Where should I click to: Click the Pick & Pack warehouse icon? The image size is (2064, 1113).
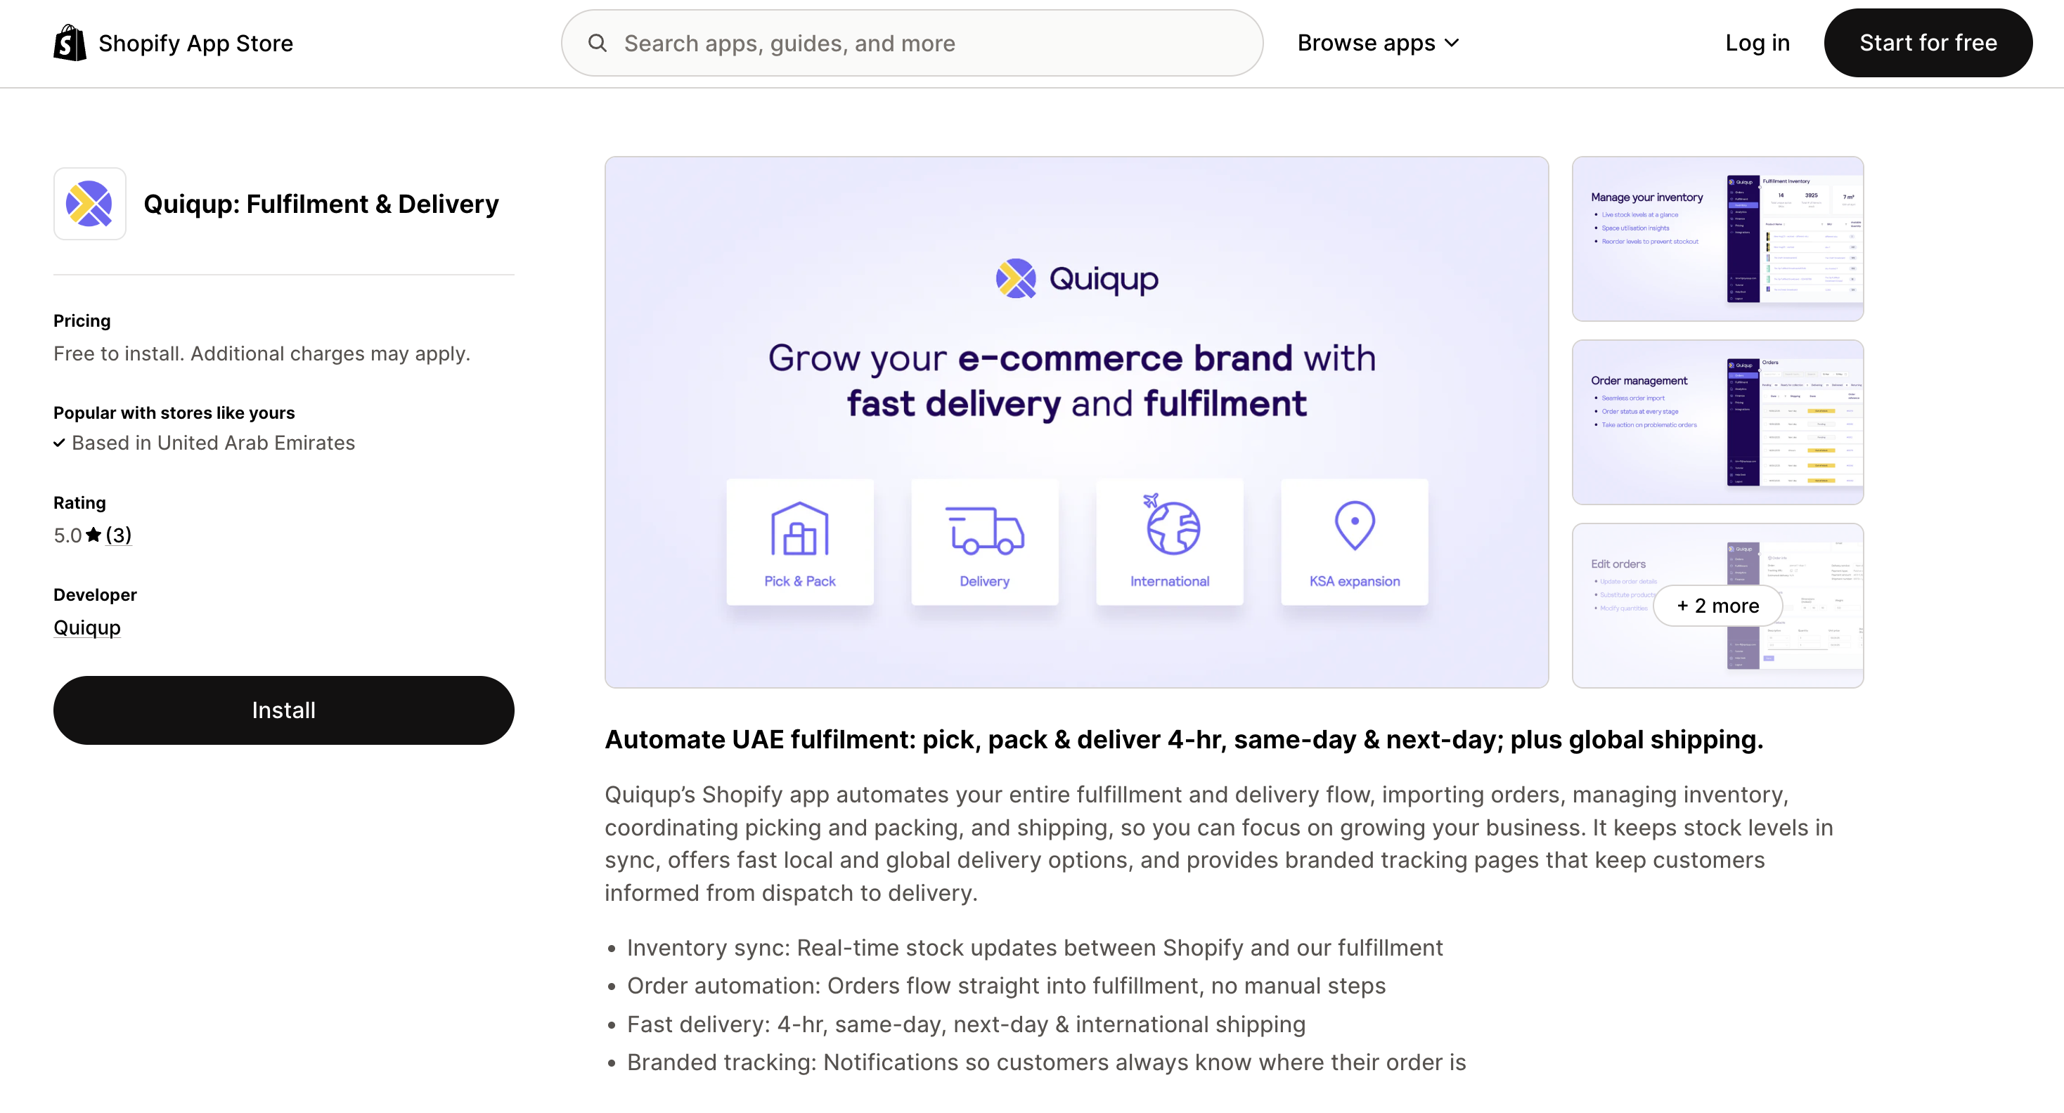pyautogui.click(x=799, y=528)
